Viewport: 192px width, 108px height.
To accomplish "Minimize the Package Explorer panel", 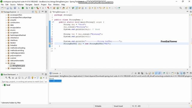I will point(43,11).
